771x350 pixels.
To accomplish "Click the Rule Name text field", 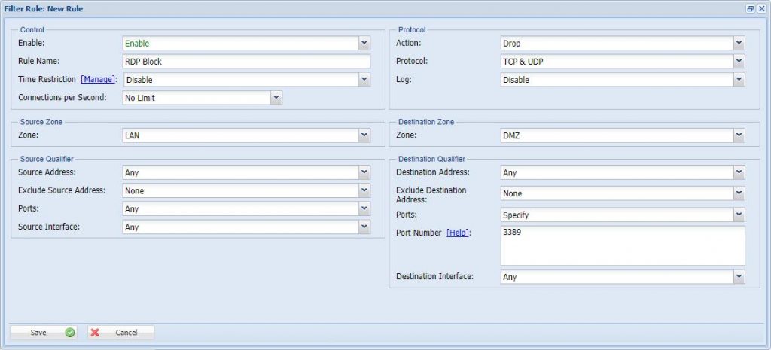I will point(246,62).
